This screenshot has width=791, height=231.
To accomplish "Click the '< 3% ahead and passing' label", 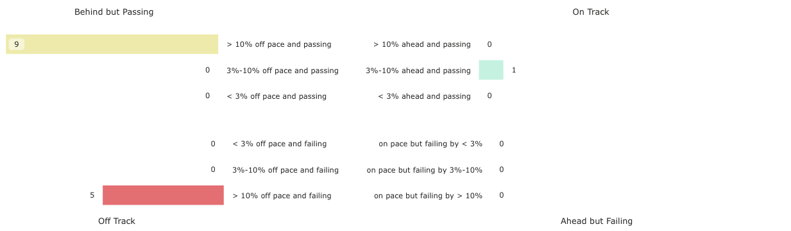I will click(x=424, y=96).
